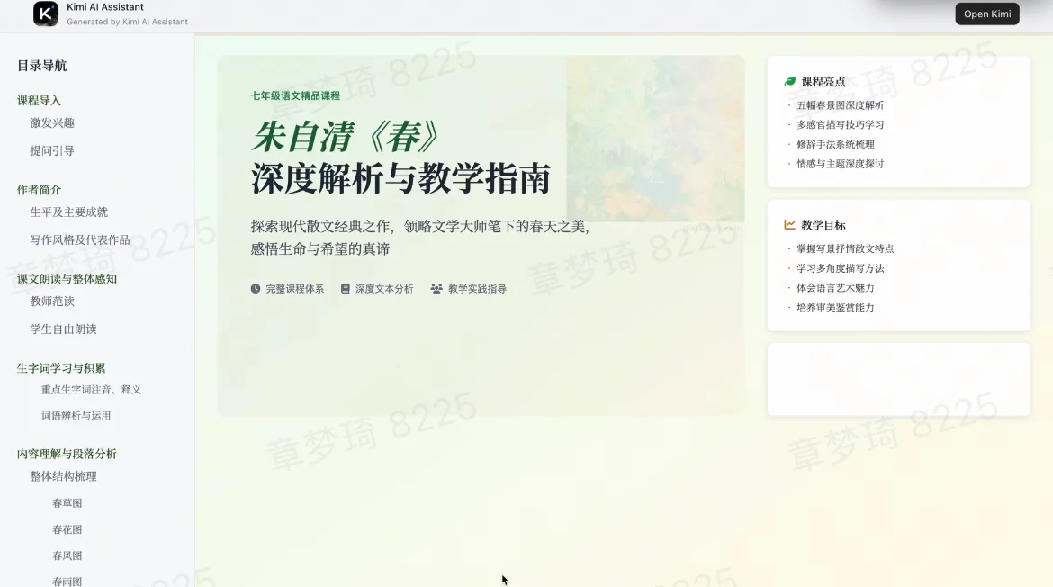Screen dimensions: 1053x587
Task: Select 春草图 in the sidebar
Action: 67,502
